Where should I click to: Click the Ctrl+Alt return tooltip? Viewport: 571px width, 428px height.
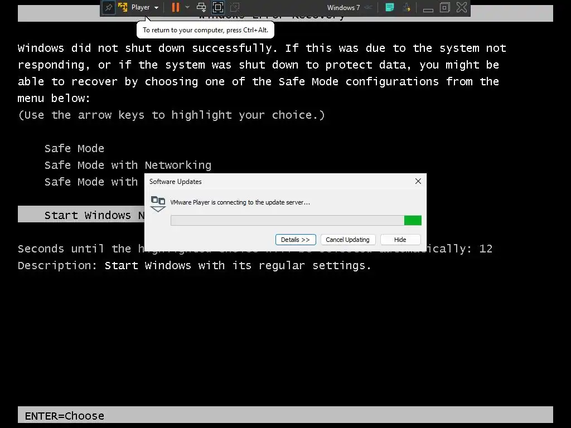click(205, 30)
